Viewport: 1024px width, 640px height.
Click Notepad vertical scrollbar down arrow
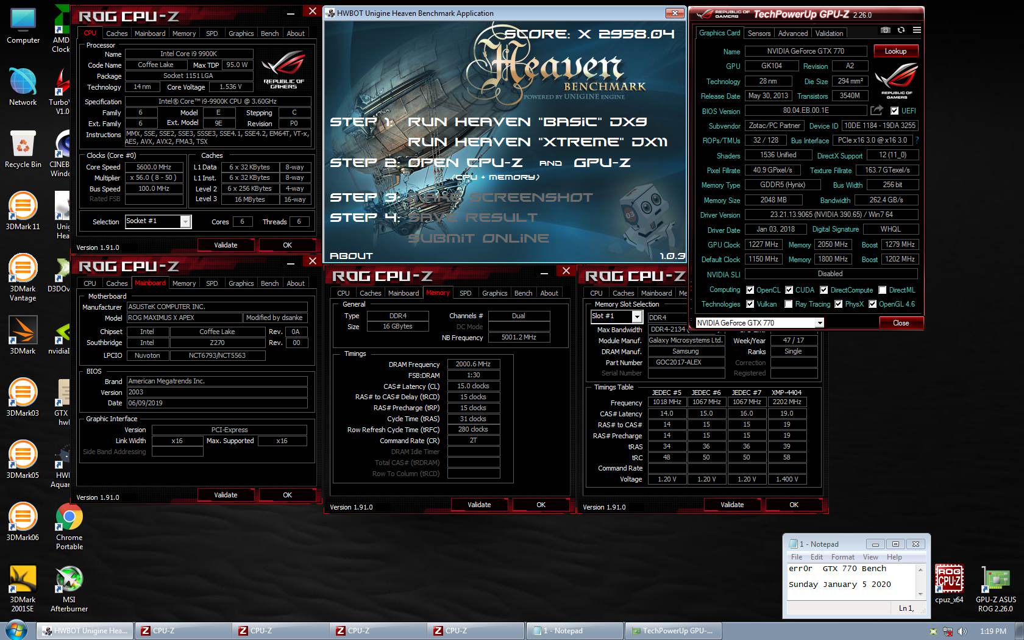(x=920, y=594)
